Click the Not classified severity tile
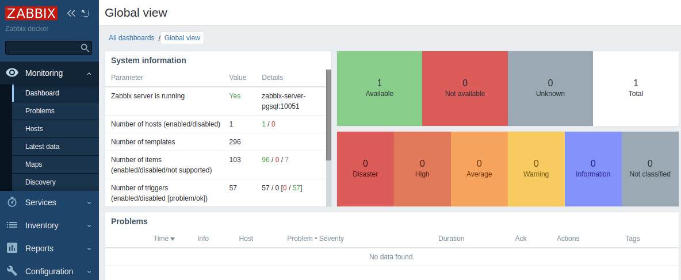The image size is (681, 280). (x=650, y=169)
